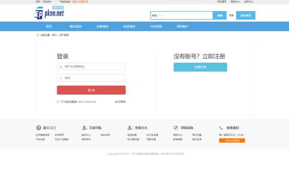
Task: Click the user icon in the username field
Action: click(60, 66)
